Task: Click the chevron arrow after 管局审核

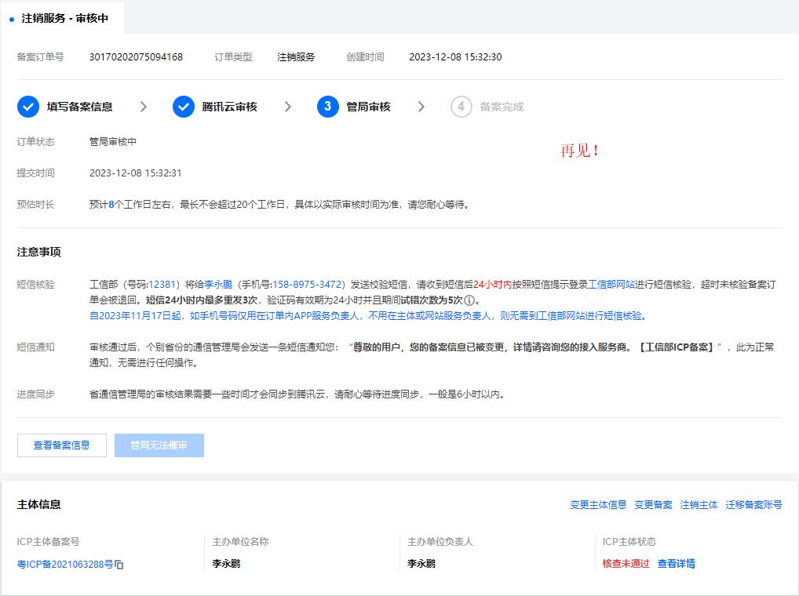Action: [x=421, y=107]
